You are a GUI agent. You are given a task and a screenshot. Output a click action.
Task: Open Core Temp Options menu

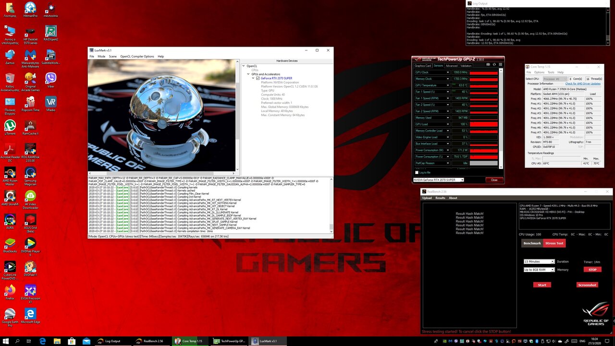click(540, 72)
